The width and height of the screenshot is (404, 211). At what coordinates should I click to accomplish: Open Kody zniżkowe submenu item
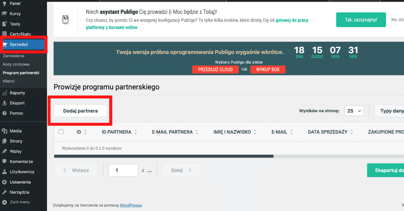point(16,64)
